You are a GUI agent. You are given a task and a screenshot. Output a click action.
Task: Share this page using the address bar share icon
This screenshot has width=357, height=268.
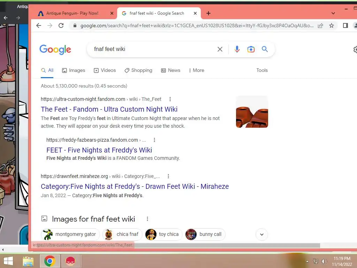(320, 25)
